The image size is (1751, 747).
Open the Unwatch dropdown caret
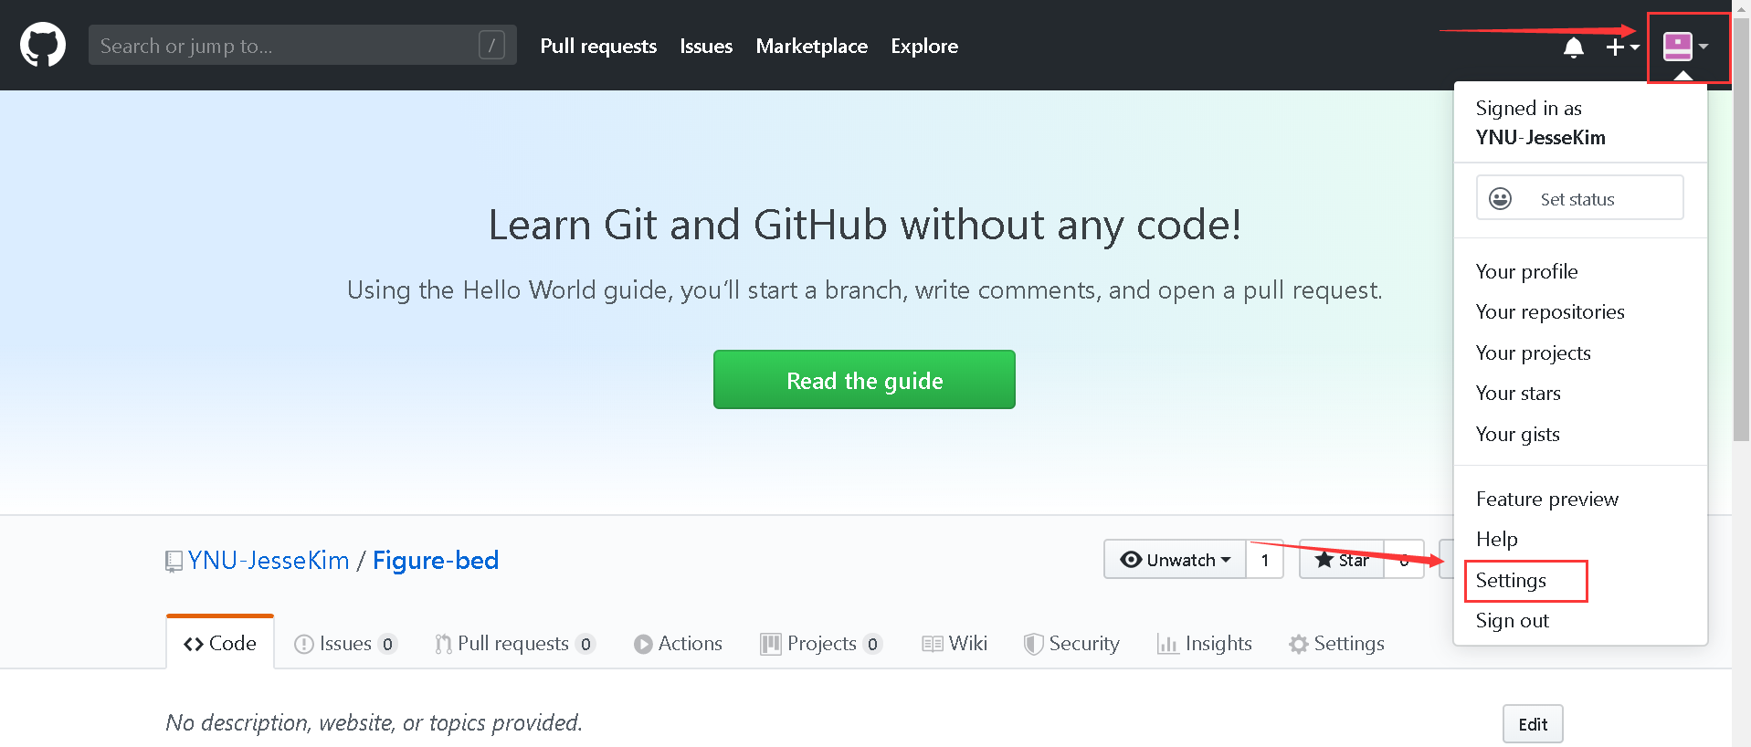(1226, 560)
